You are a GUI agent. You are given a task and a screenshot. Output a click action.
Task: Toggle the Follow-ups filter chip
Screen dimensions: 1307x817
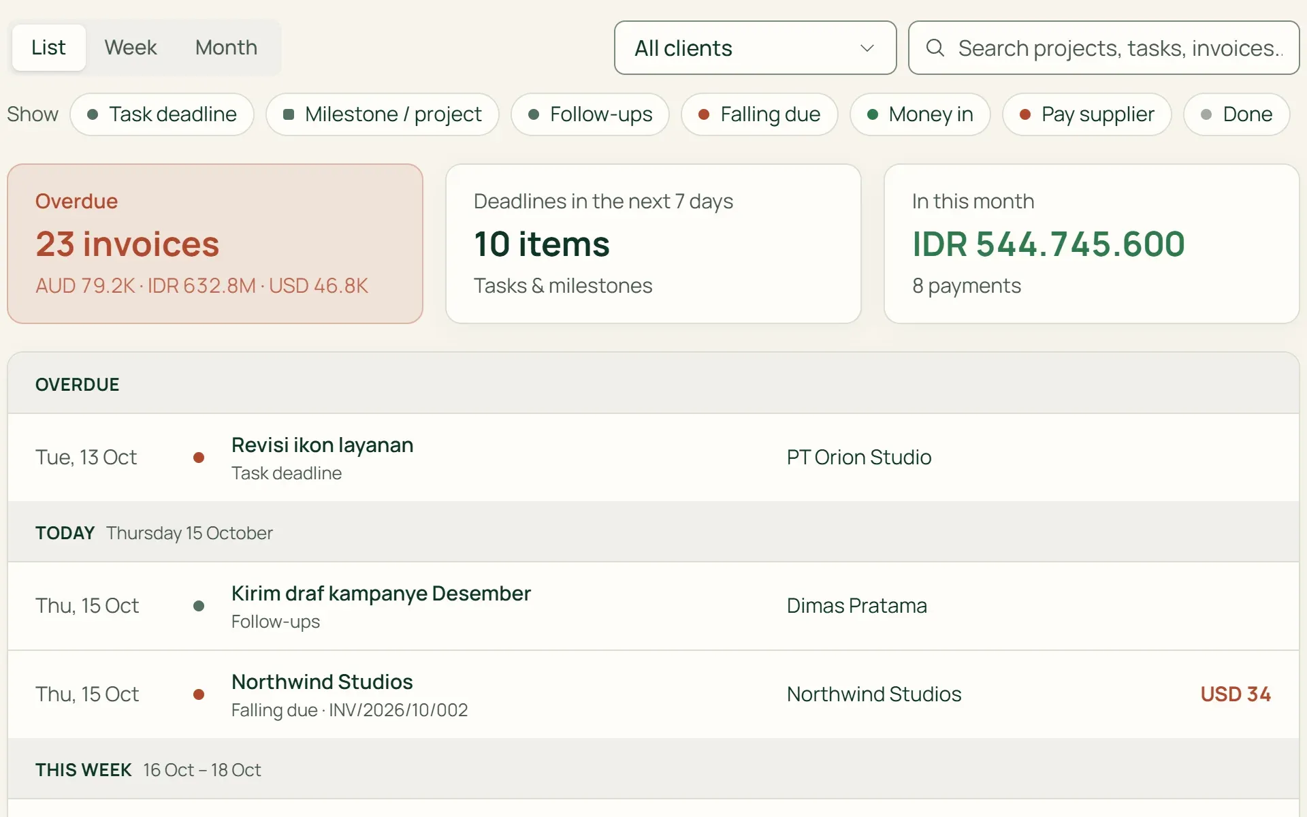pos(590,114)
